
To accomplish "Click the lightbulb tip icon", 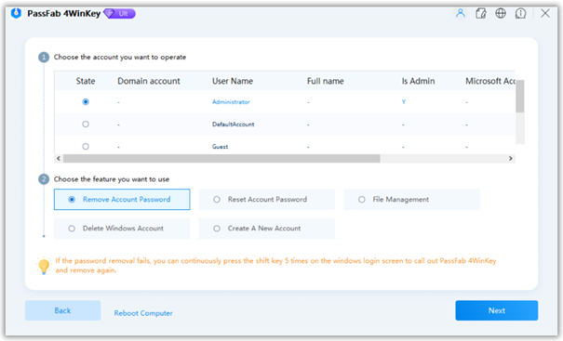I will click(x=44, y=266).
